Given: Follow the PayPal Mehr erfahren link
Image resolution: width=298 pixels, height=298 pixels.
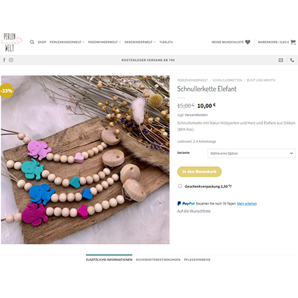Looking at the screenshot, I should tap(247, 203).
